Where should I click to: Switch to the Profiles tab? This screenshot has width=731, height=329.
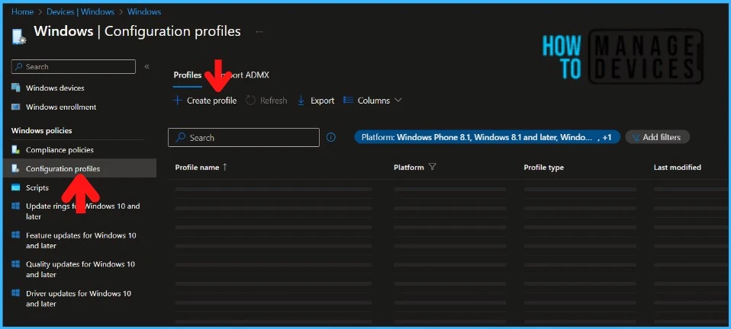coord(188,75)
